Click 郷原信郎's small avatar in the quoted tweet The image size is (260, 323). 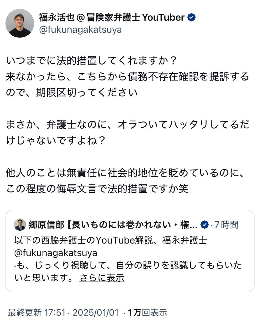tap(20, 224)
